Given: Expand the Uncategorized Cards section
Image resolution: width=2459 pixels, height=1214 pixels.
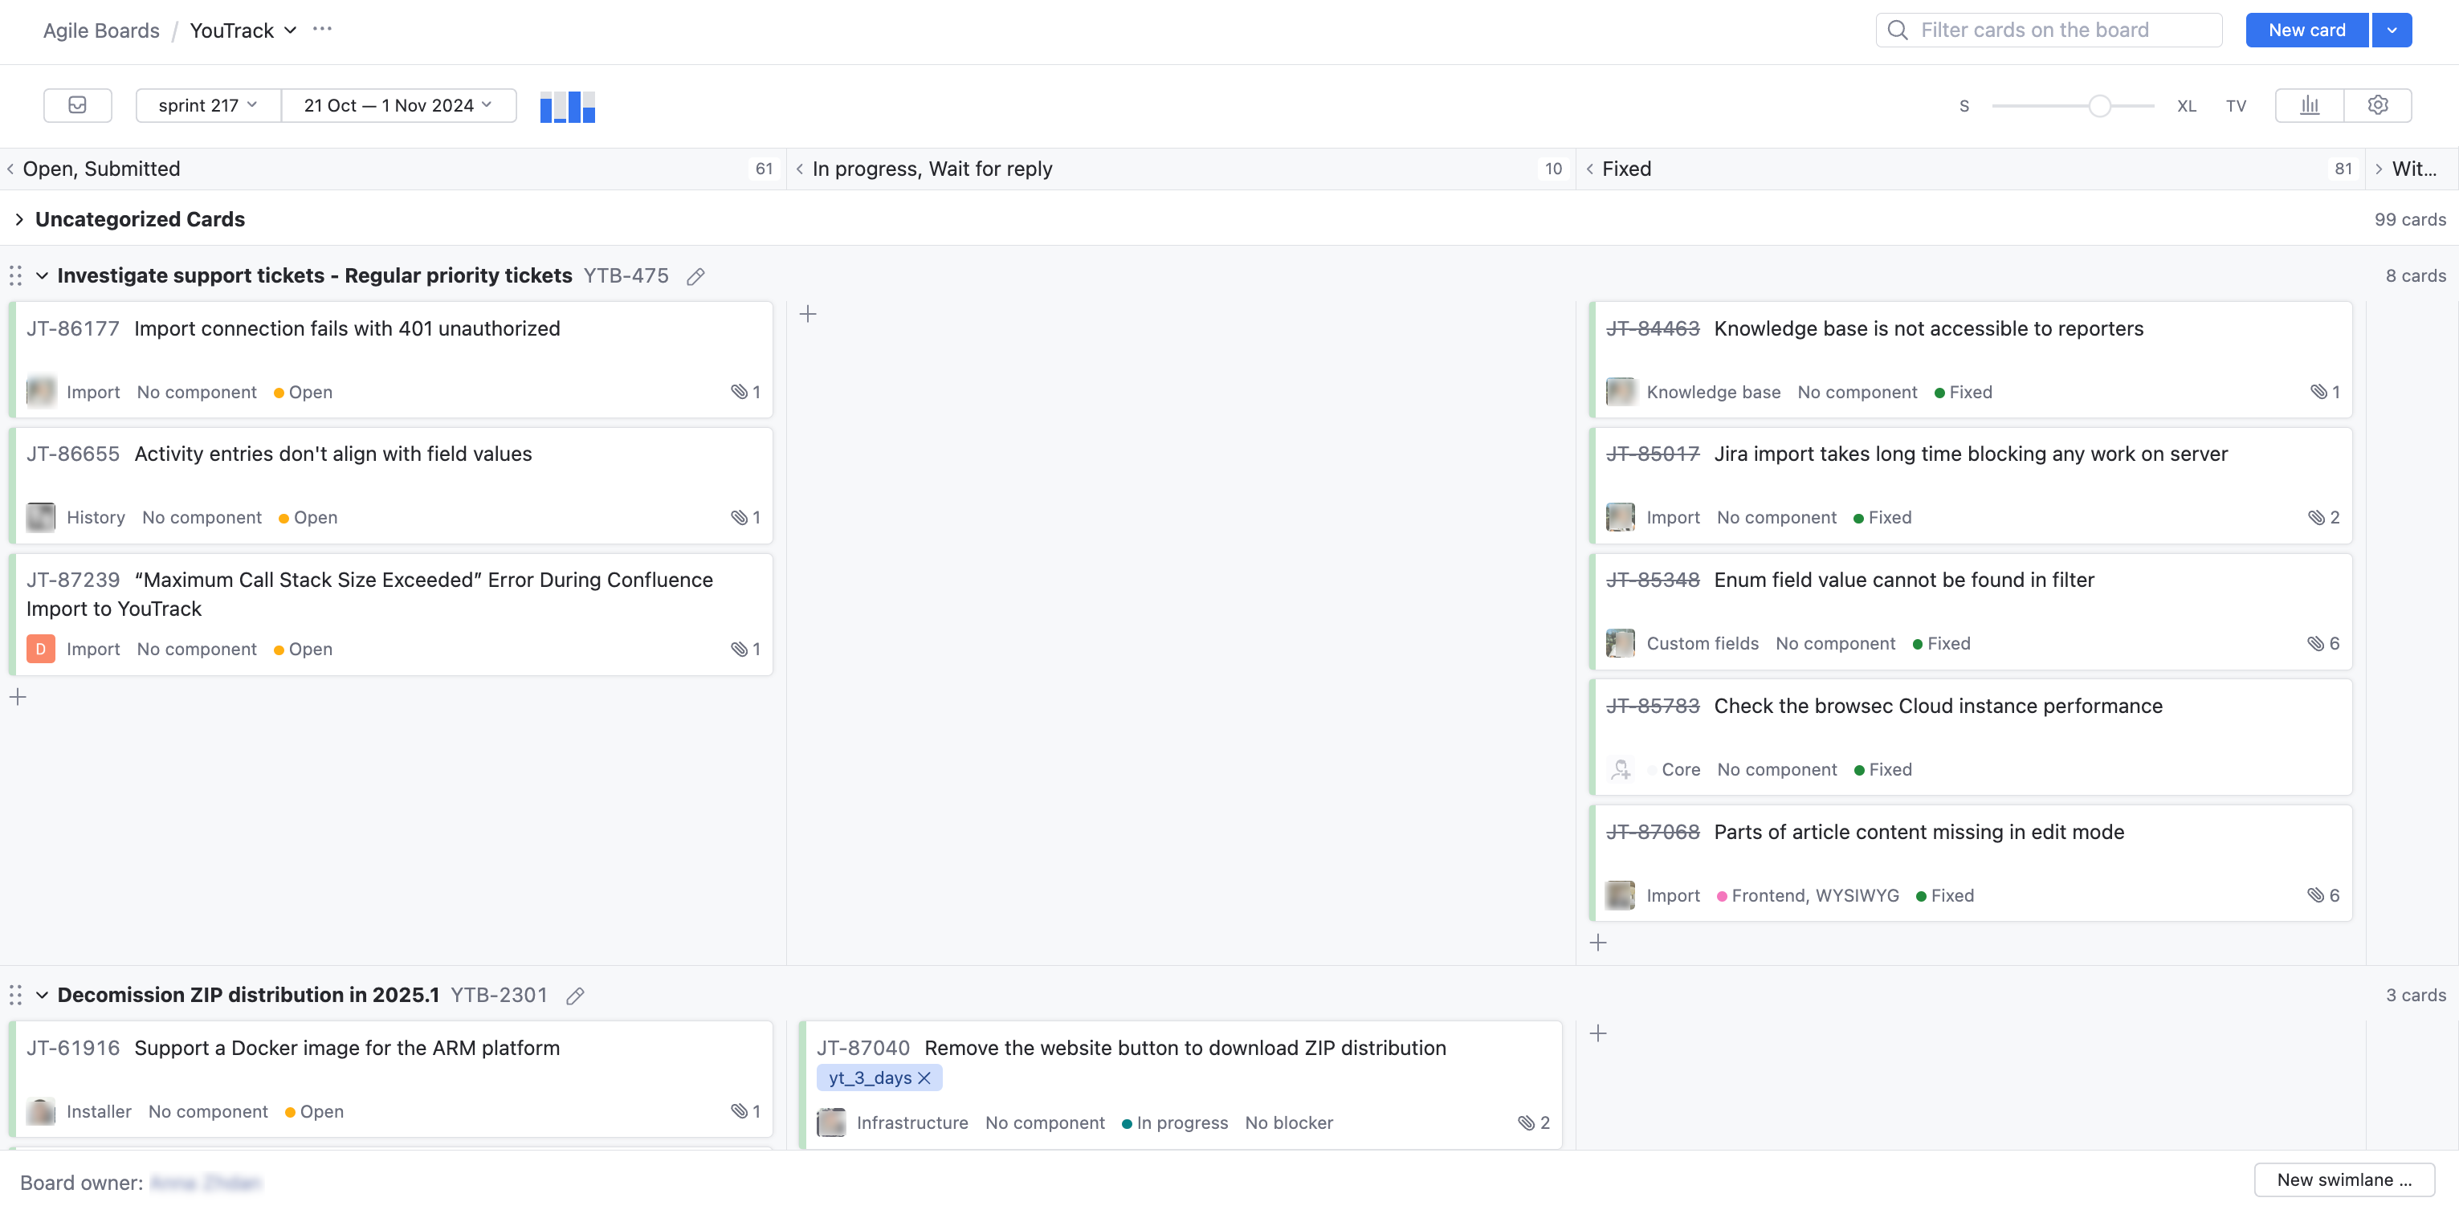Looking at the screenshot, I should pos(19,219).
